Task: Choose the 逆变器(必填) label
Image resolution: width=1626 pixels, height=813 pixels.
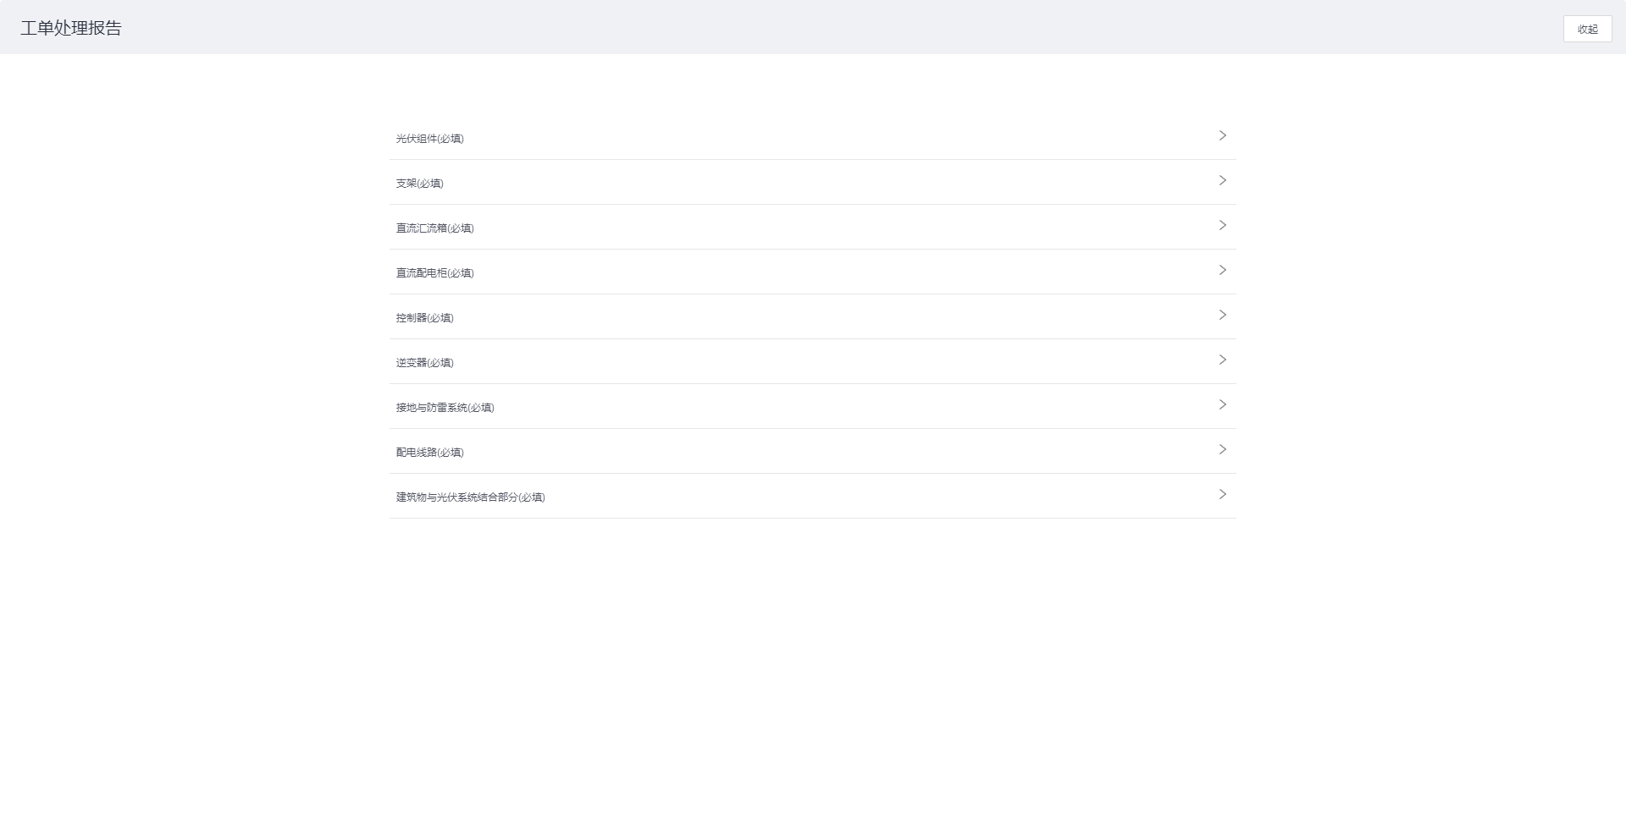Action: 424,363
